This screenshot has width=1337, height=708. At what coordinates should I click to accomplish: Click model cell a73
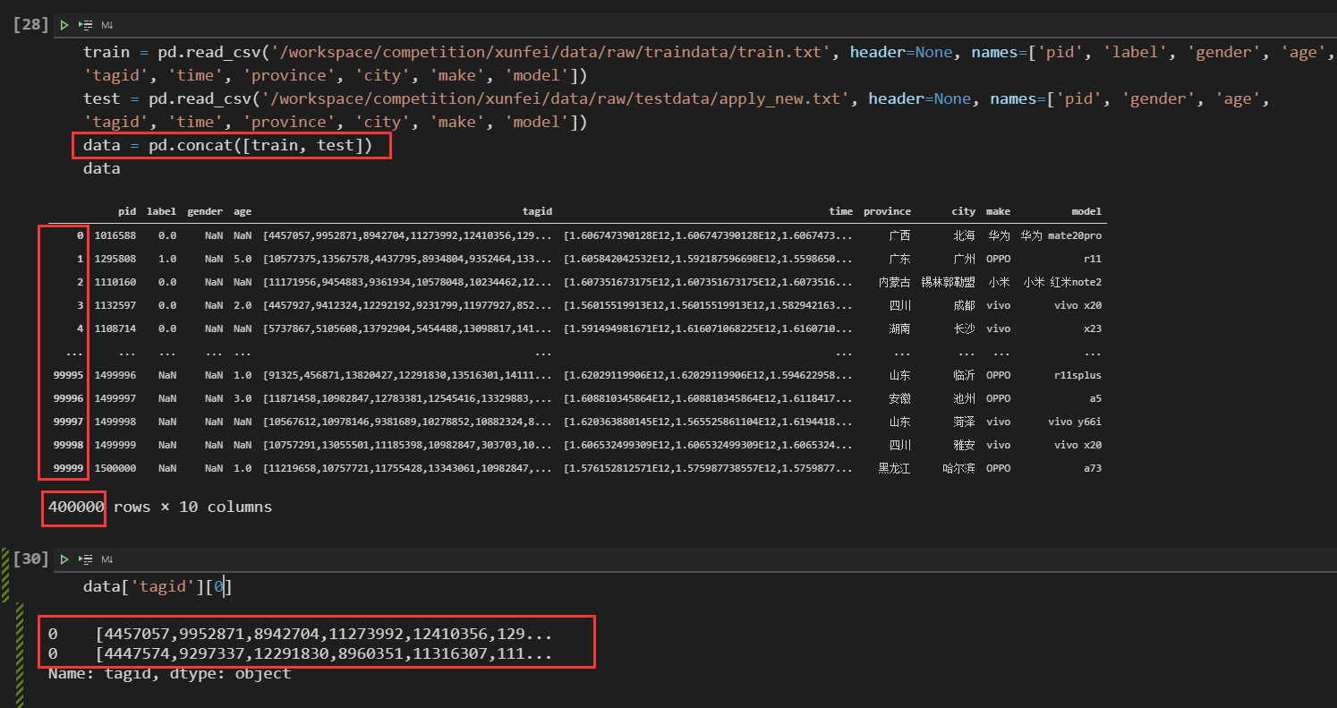click(1094, 468)
